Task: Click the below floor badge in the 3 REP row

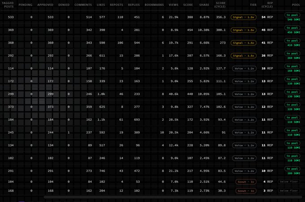Action: [x=289, y=191]
